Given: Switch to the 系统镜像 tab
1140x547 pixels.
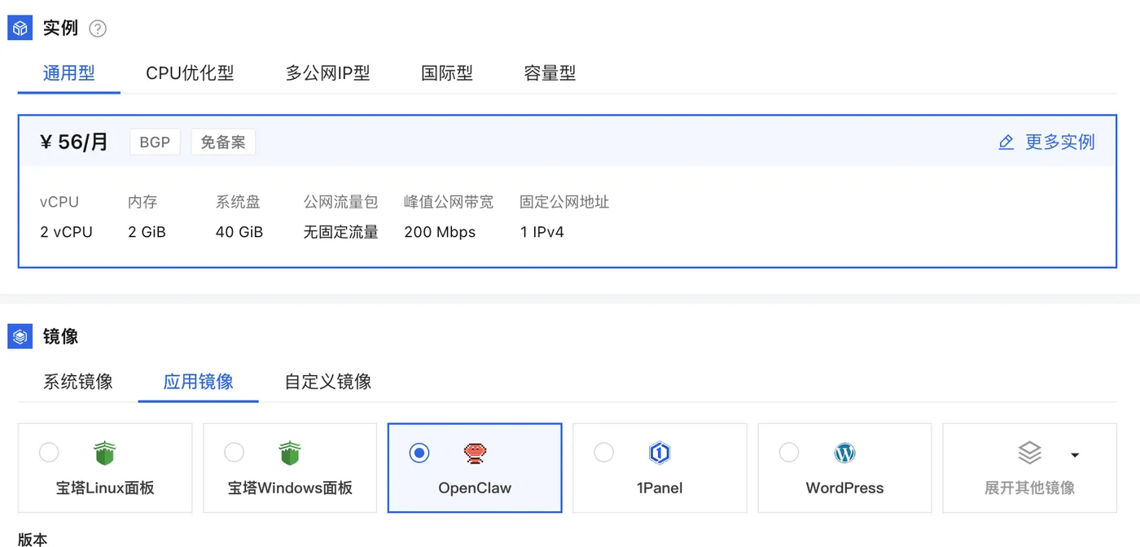Looking at the screenshot, I should [78, 382].
